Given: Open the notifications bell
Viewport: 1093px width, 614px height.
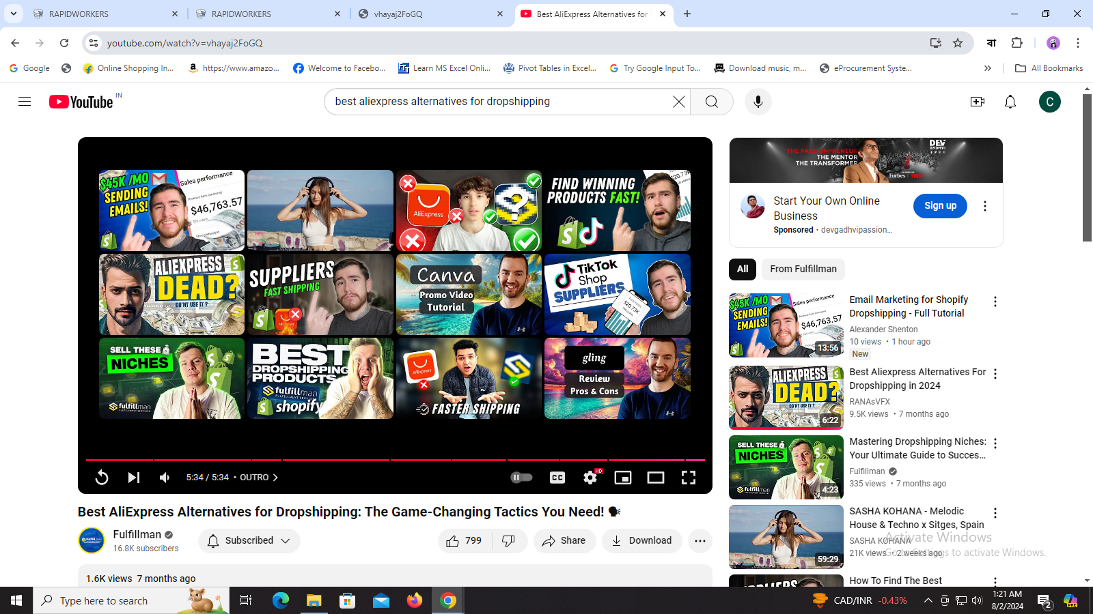Looking at the screenshot, I should pyautogui.click(x=1010, y=102).
